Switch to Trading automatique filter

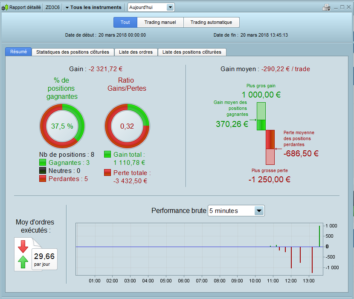click(x=211, y=22)
